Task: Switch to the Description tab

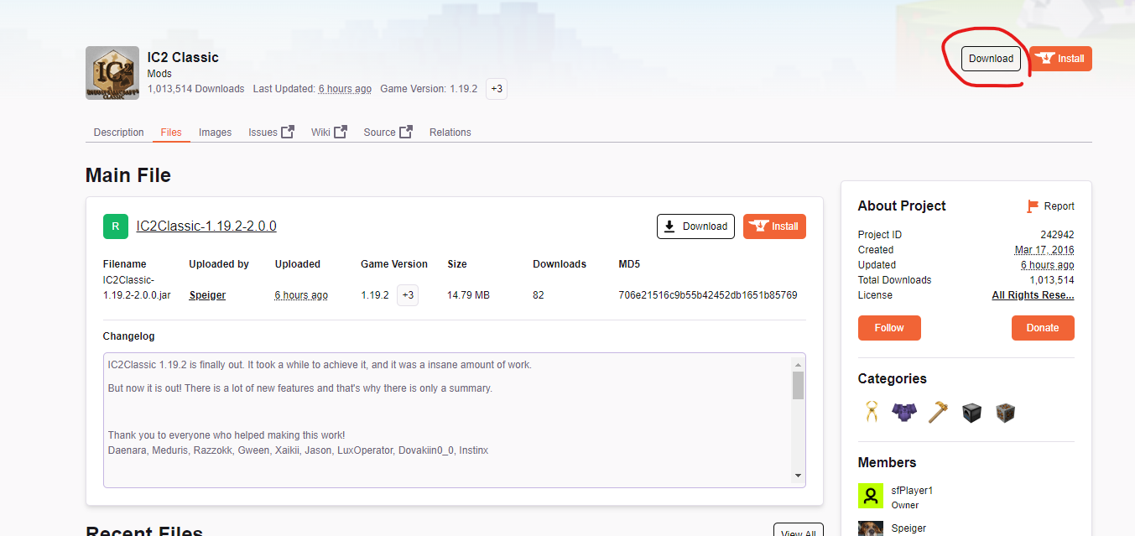Action: click(118, 133)
